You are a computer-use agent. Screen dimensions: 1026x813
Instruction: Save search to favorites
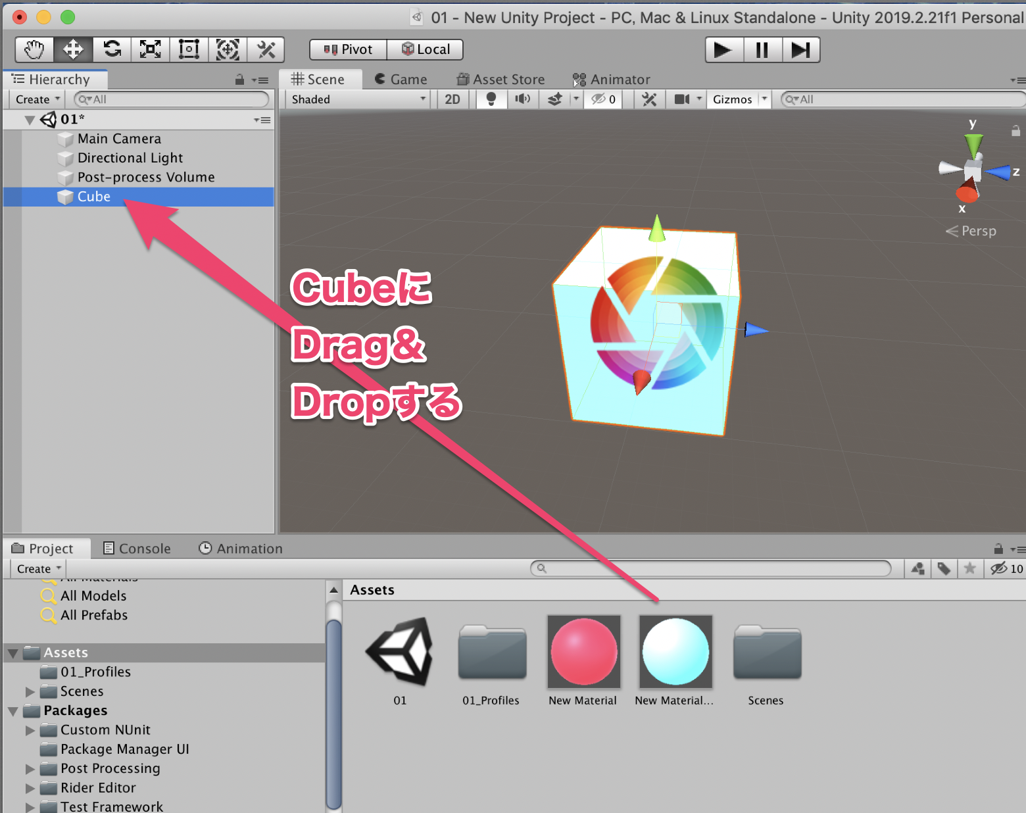click(x=969, y=568)
